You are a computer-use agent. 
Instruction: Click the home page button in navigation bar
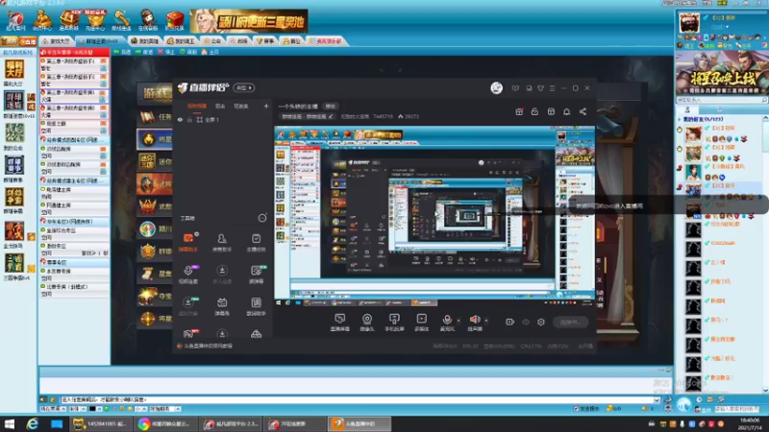pos(210,52)
